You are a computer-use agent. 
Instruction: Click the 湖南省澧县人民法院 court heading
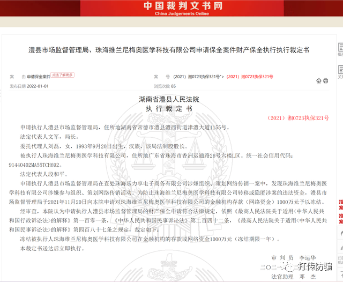(169, 99)
